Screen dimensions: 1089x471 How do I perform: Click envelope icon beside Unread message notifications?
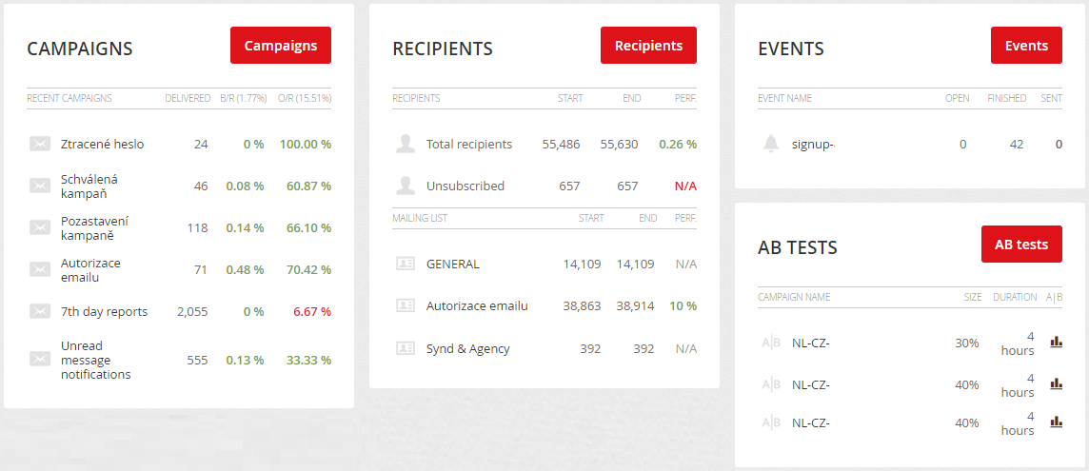point(40,359)
